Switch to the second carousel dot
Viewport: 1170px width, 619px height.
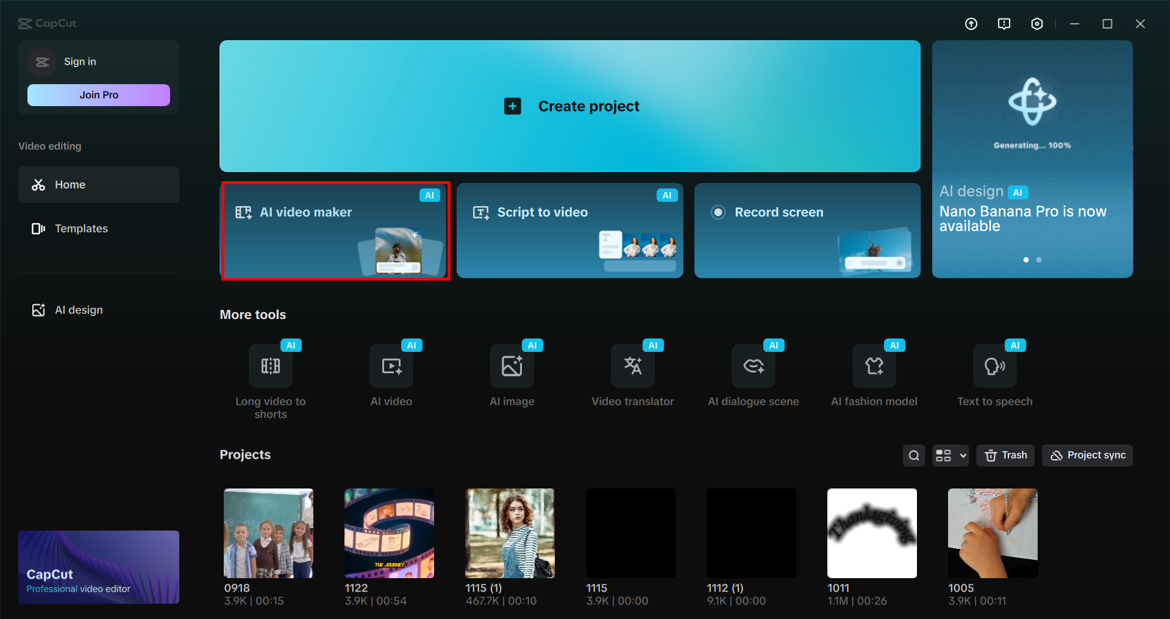click(x=1039, y=260)
